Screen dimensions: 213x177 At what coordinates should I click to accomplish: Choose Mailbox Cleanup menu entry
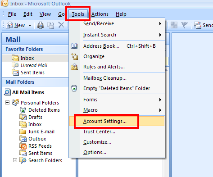pos(117,78)
